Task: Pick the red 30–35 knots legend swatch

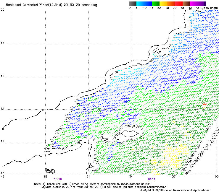Action: pyautogui.click(x=179, y=4)
